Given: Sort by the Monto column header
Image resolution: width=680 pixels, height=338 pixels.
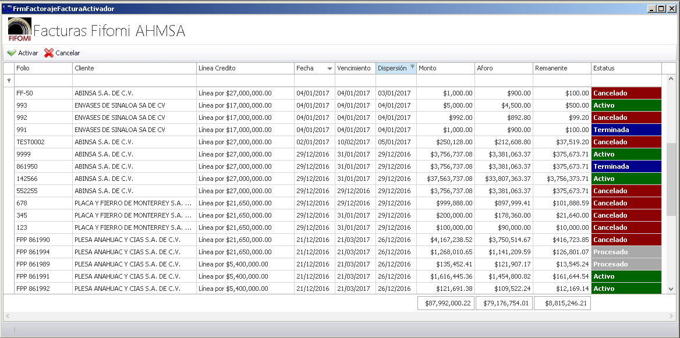Looking at the screenshot, I should click(445, 68).
